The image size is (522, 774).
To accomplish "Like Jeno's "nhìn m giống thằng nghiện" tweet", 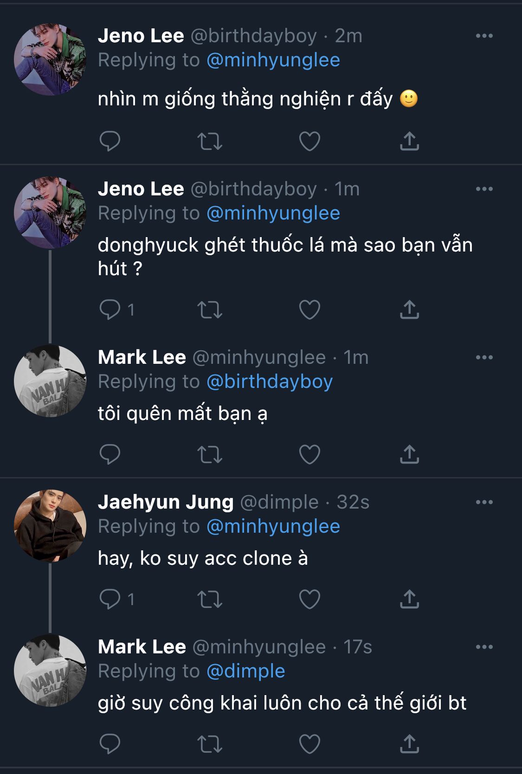I will [x=309, y=141].
